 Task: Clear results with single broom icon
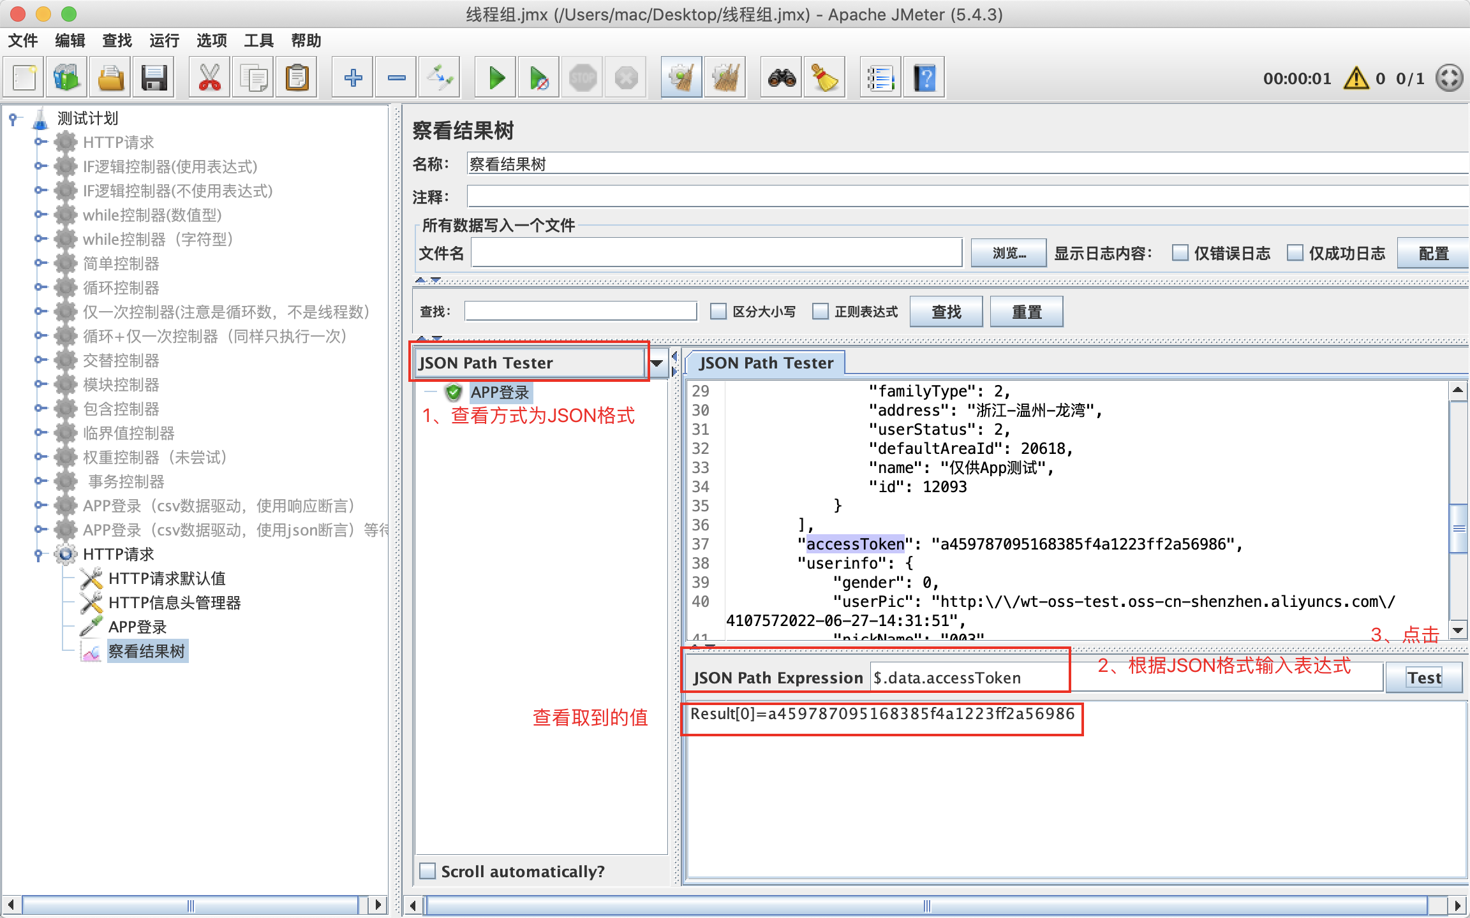coord(681,78)
